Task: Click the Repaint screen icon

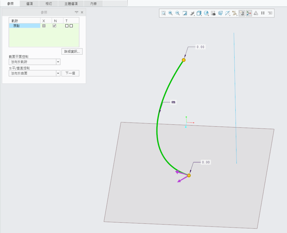Action: pos(185,13)
